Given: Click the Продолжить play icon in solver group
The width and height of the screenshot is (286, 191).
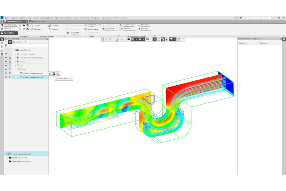Looking at the screenshot, I should click(85, 29).
